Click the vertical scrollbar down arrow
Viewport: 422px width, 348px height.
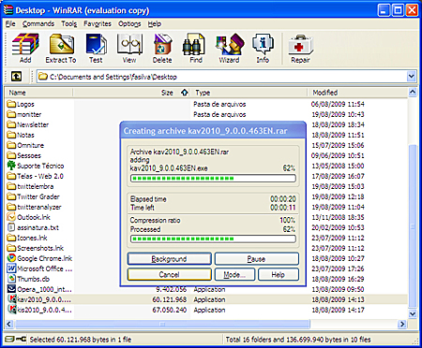coord(413,313)
